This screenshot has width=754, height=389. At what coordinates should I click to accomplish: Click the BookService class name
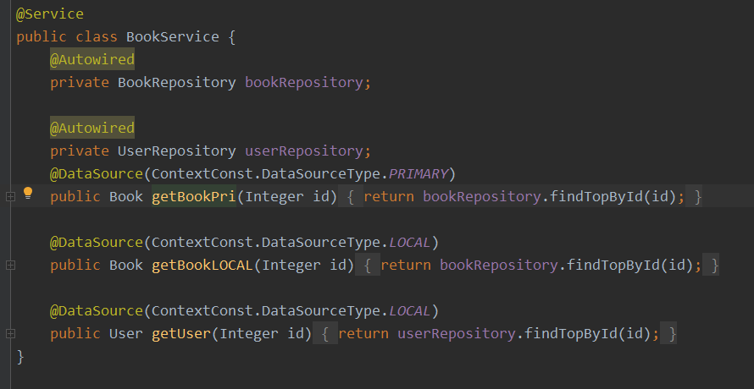tap(173, 37)
